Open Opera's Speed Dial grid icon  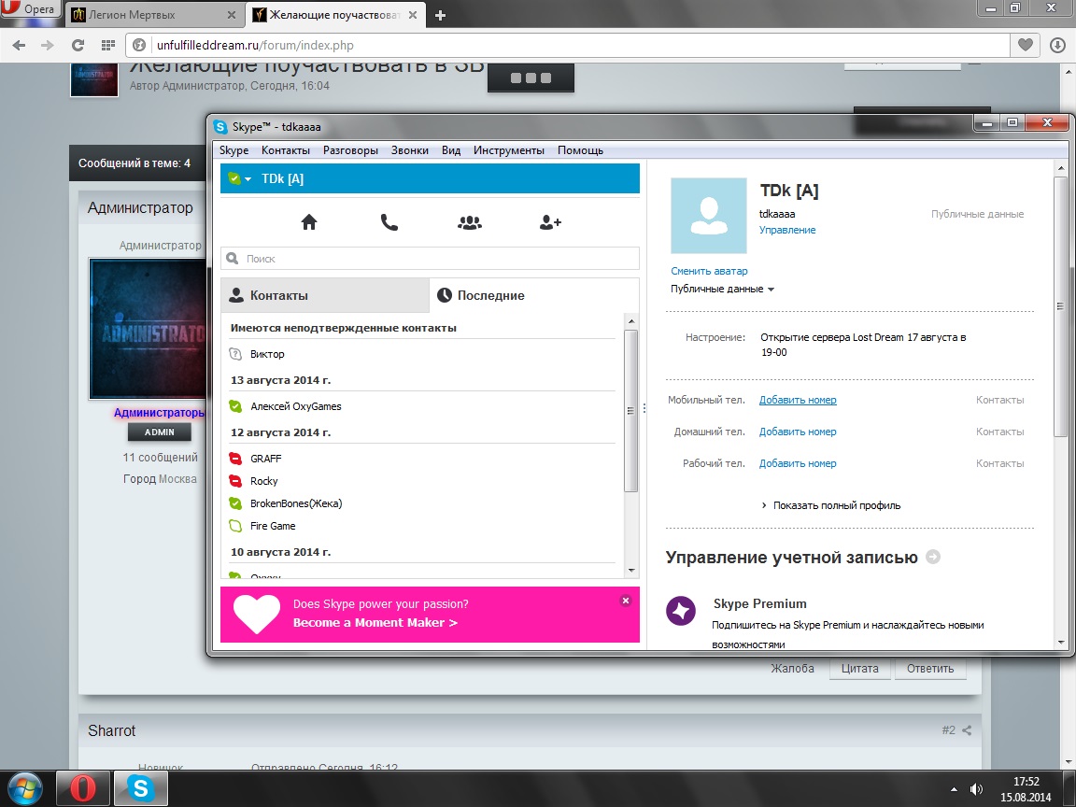click(x=107, y=45)
